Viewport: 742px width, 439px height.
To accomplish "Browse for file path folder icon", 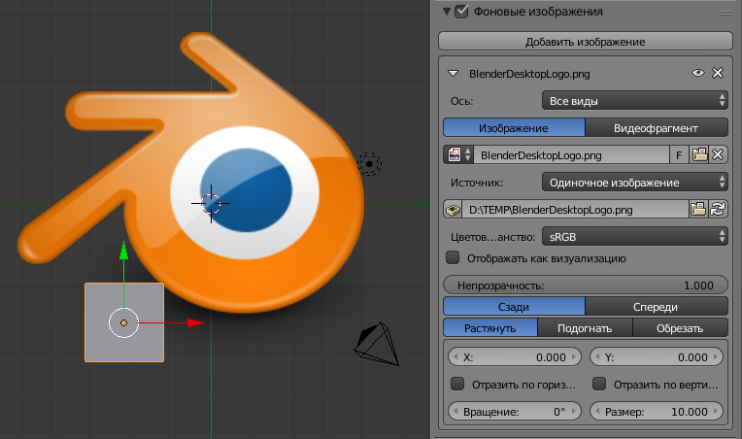I will 698,209.
